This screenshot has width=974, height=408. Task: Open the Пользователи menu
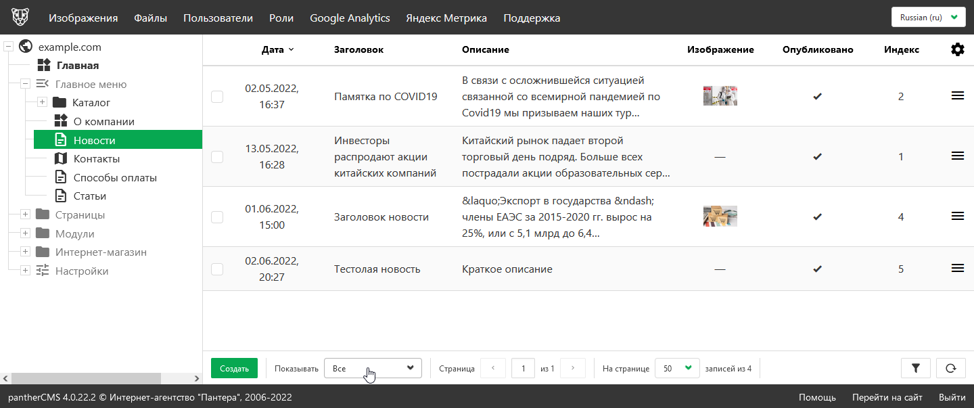[x=218, y=18]
